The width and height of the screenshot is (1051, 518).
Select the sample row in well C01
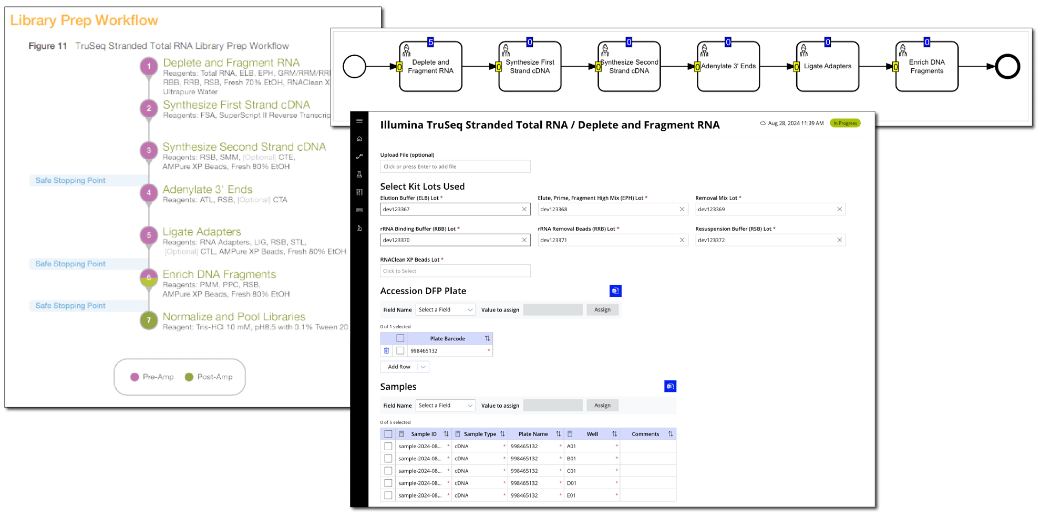[388, 471]
